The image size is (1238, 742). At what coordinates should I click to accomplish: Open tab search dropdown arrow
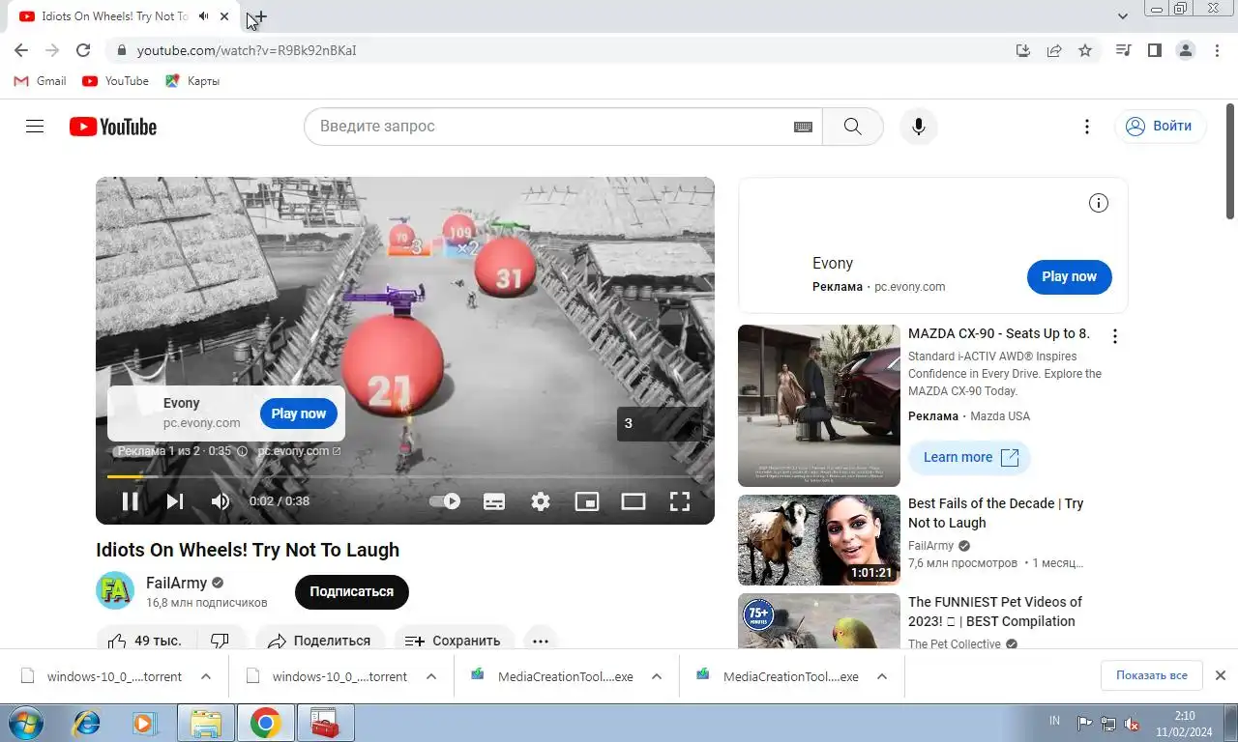click(1123, 16)
